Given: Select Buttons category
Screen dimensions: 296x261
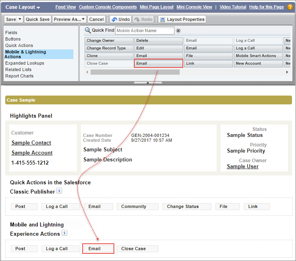Looking at the screenshot, I should pos(13,39).
